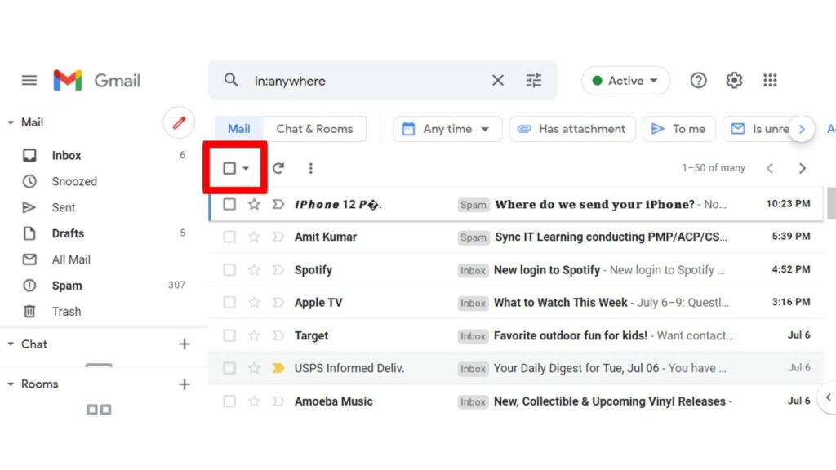This screenshot has height=470, width=836.
Task: Open advanced search options icon
Action: coord(534,80)
